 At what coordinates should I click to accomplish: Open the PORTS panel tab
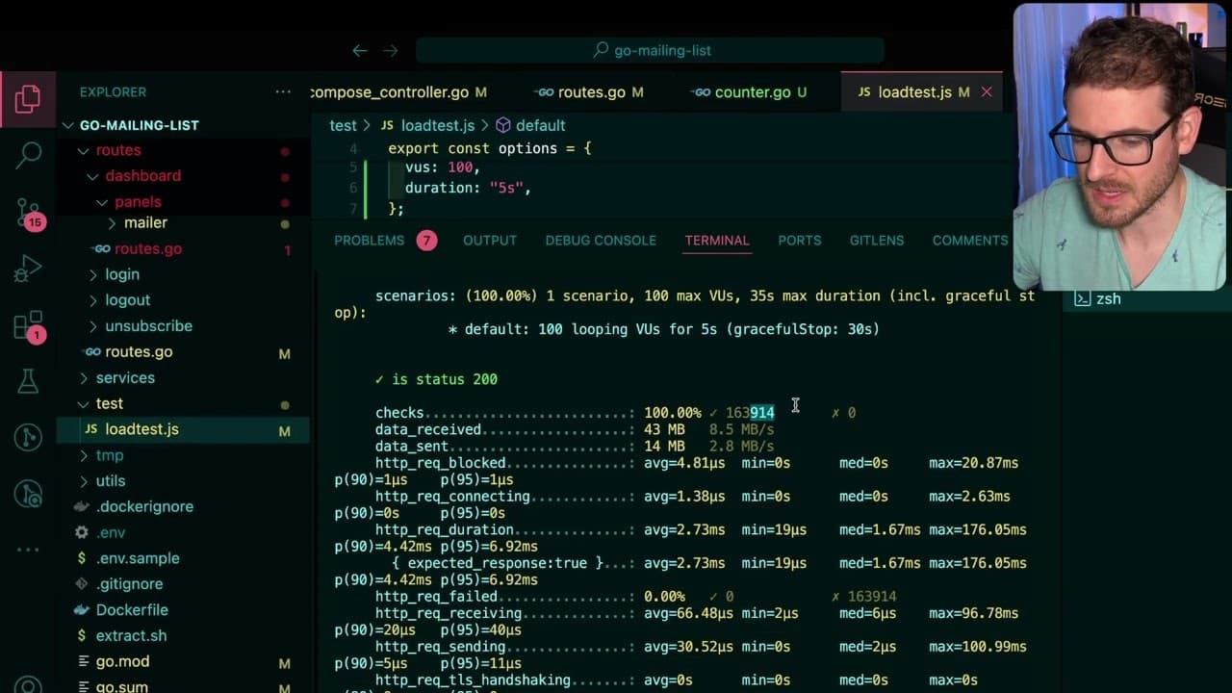coord(800,241)
